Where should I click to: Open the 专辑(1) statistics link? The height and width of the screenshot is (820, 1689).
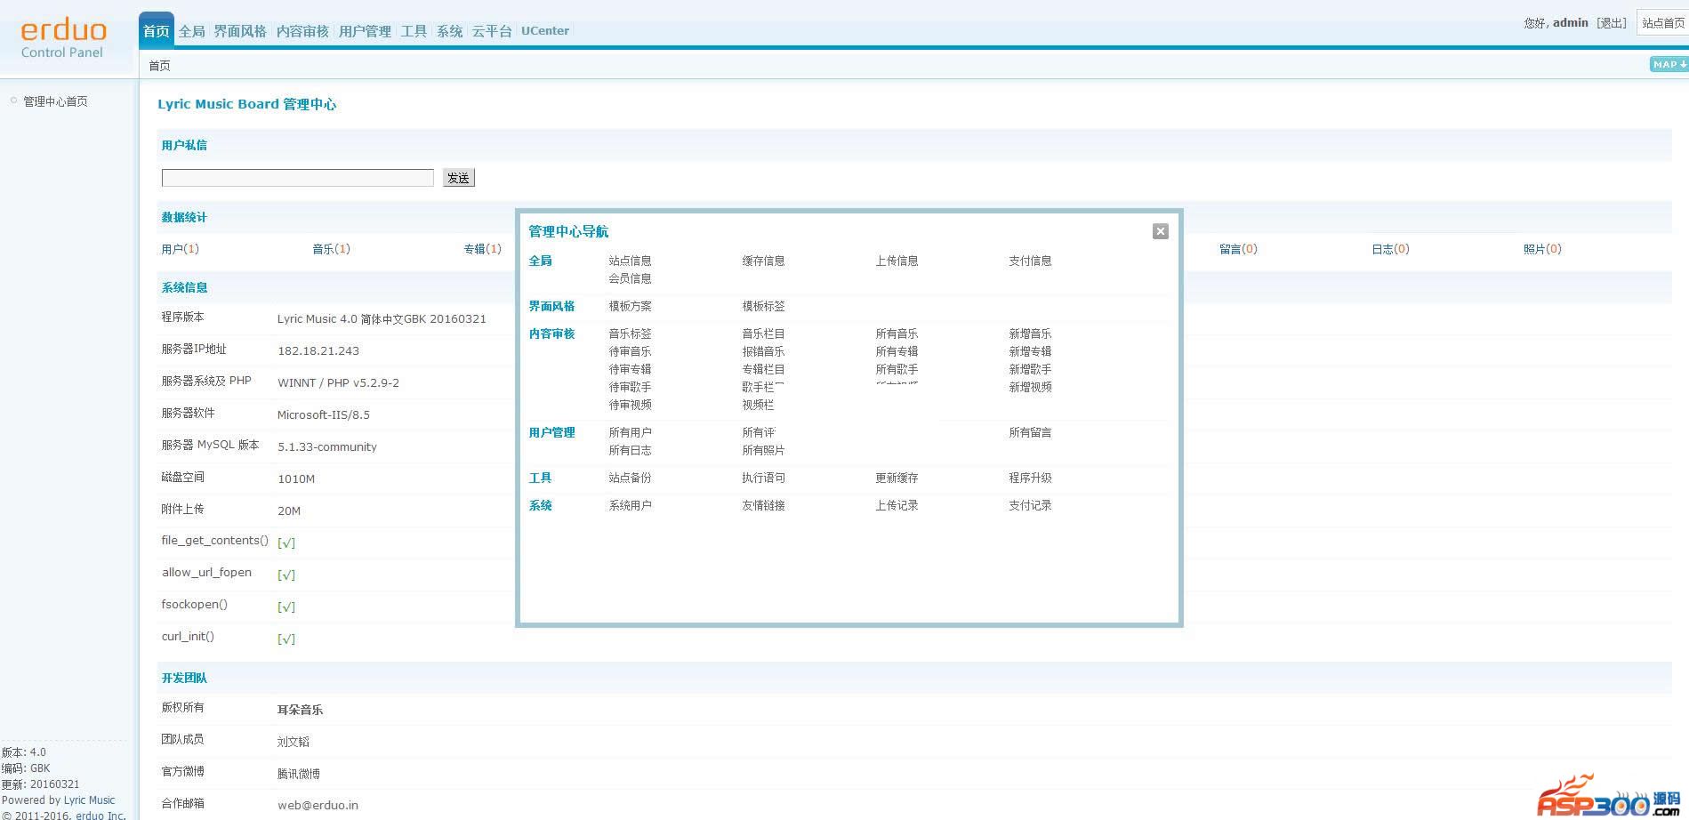[x=482, y=249]
